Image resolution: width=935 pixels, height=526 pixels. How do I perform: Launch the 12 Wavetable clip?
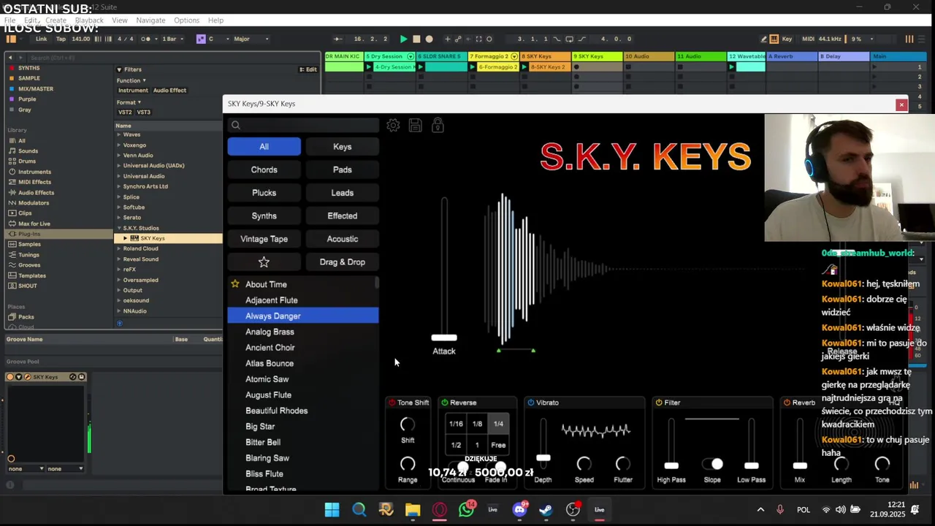coord(732,67)
